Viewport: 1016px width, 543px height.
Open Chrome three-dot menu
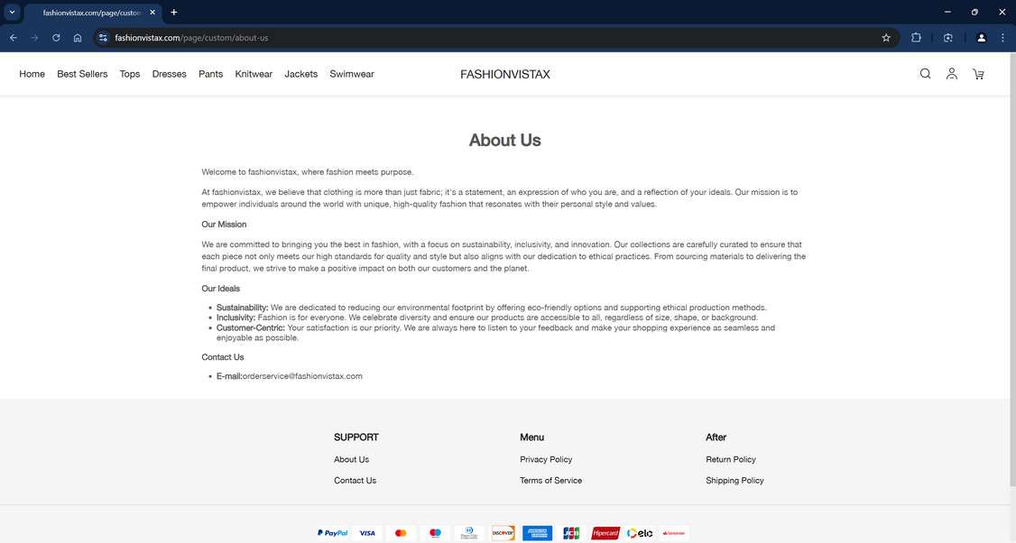[1002, 38]
